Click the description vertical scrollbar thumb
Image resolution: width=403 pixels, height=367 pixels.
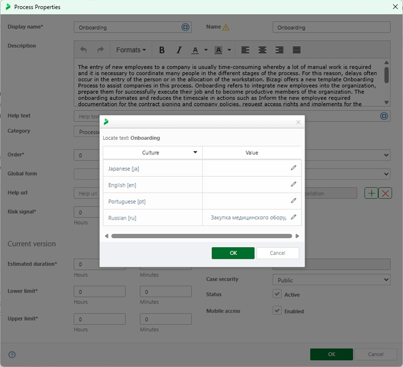[x=386, y=75]
